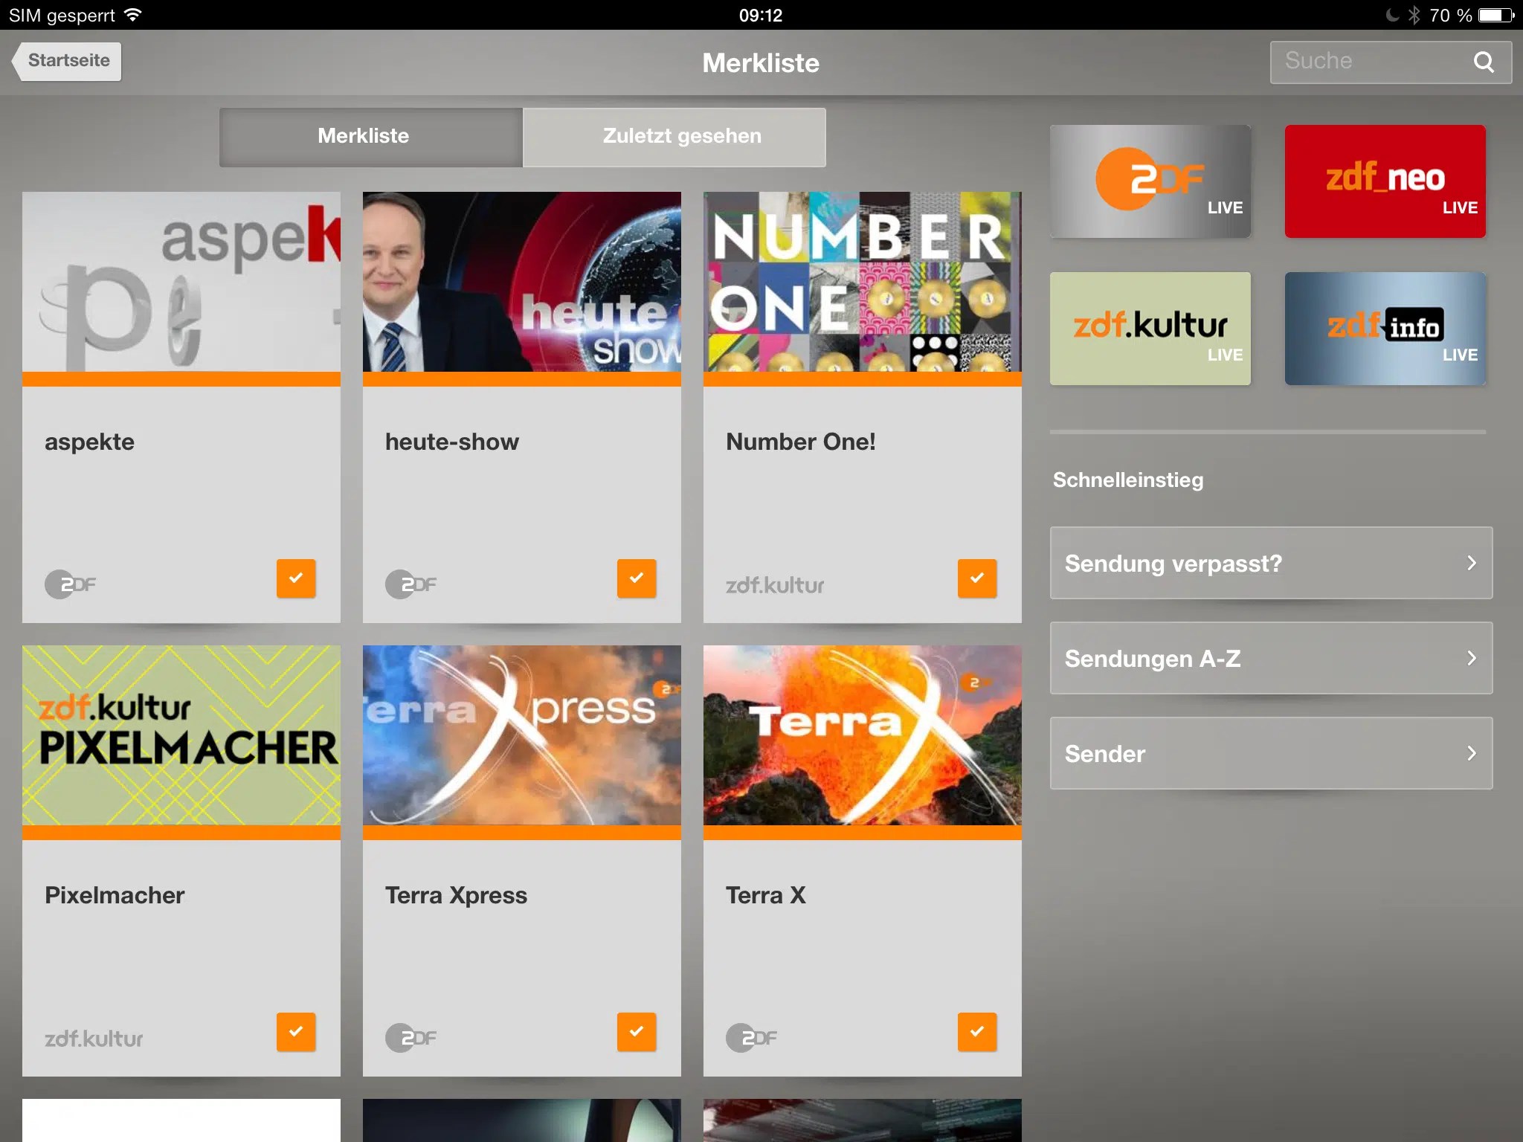Viewport: 1523px width, 1142px height.
Task: Switch to the 'Zuletzt gesehen' tab
Action: [x=675, y=136]
